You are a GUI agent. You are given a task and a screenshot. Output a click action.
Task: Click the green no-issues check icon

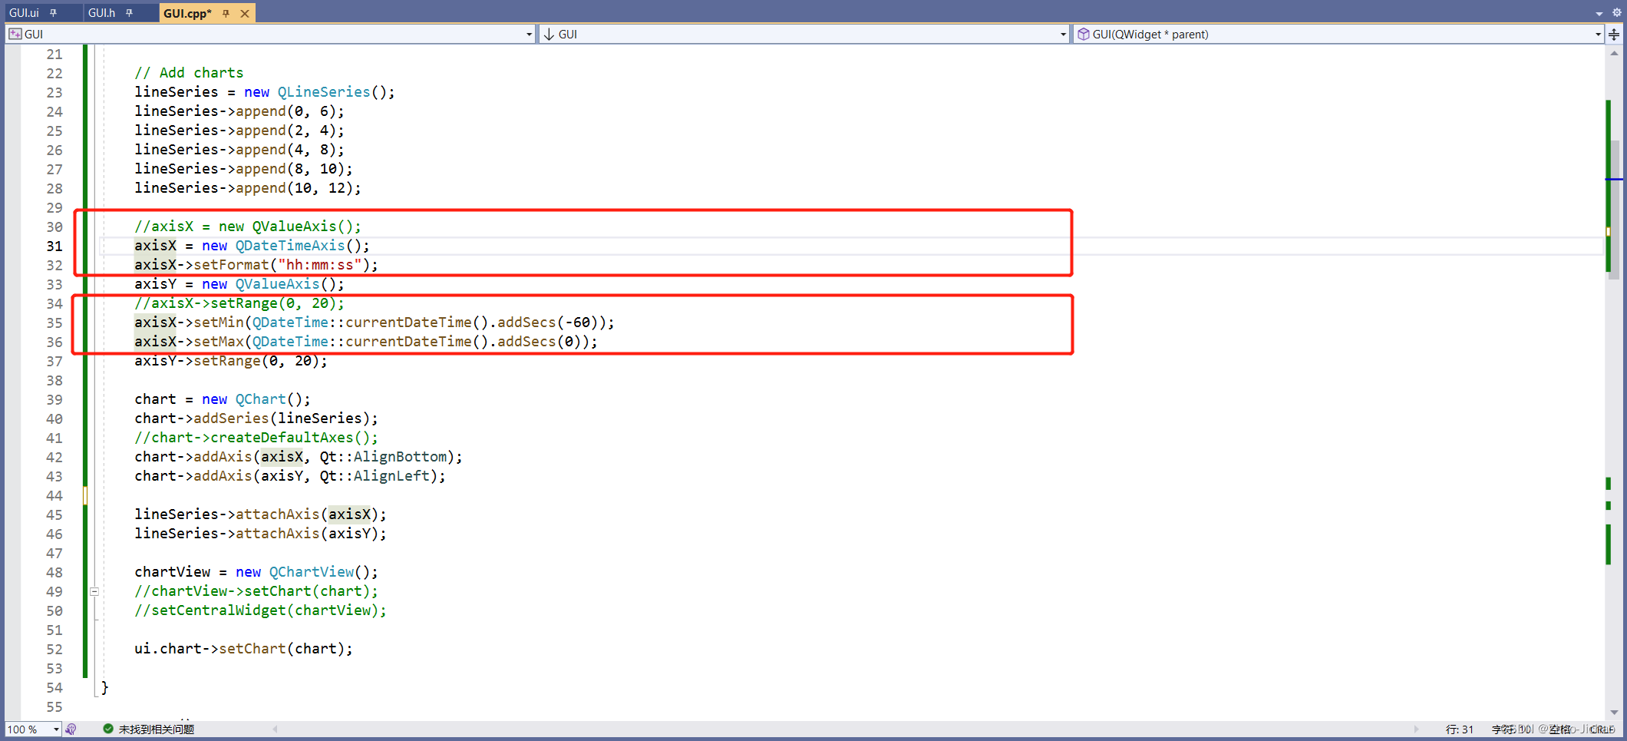(x=108, y=729)
